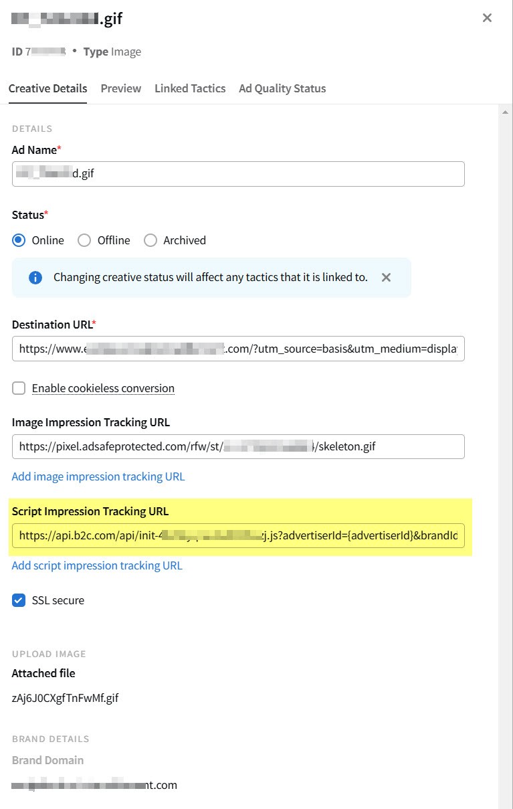Set status to Offline
Image resolution: width=513 pixels, height=809 pixels.
(x=84, y=240)
